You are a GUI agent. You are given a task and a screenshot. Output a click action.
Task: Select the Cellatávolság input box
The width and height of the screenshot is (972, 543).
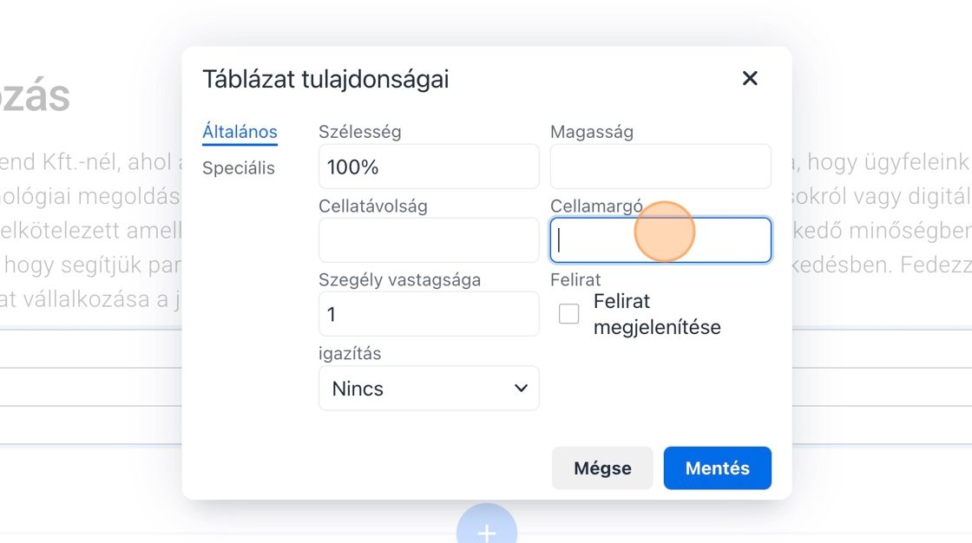429,240
